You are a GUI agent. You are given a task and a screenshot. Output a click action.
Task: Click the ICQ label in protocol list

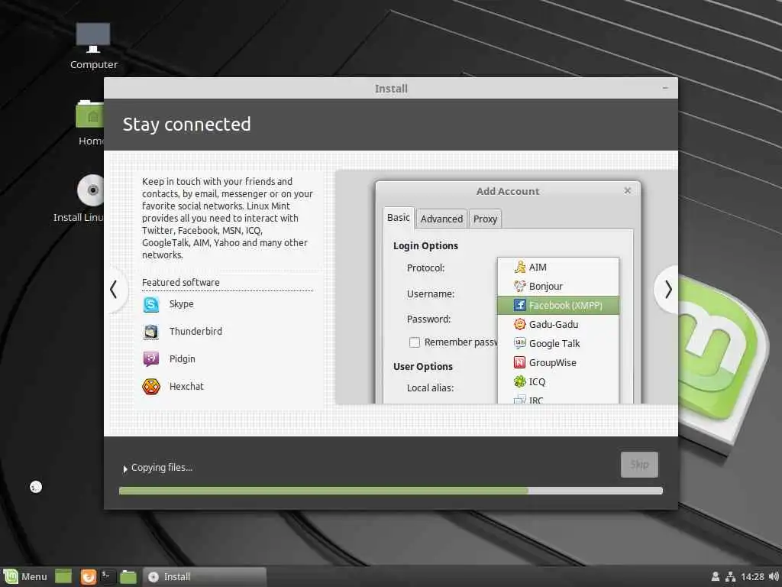click(537, 381)
